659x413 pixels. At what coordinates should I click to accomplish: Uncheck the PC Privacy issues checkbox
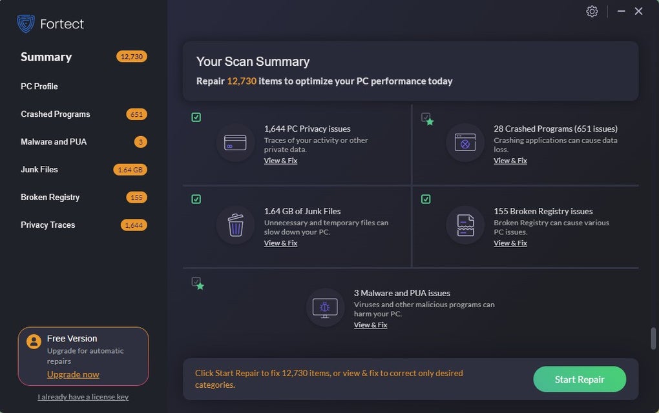[x=196, y=117]
